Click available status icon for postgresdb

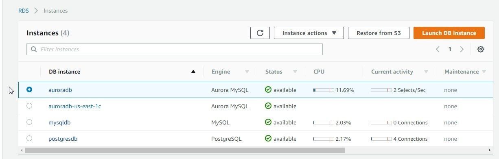tap(268, 139)
